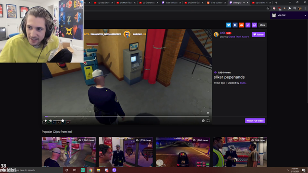Show hidden system tray icons
This screenshot has width=308, height=173.
288,170
